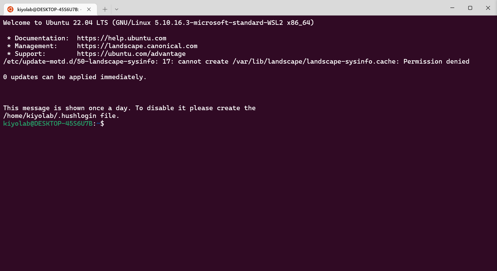Image resolution: width=497 pixels, height=271 pixels.
Task: Open a new terminal tab with the plus button
Action: (105, 9)
